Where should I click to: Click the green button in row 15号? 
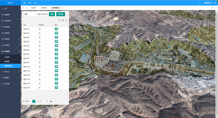pos(56,87)
